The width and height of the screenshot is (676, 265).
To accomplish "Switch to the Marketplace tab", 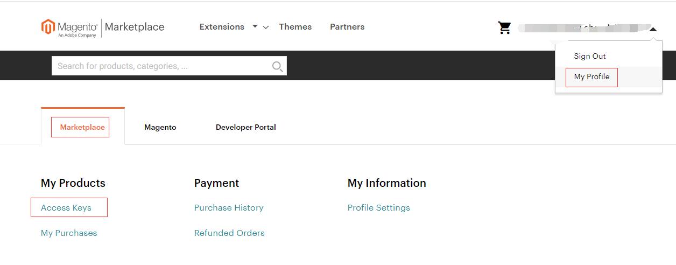I will [x=82, y=127].
